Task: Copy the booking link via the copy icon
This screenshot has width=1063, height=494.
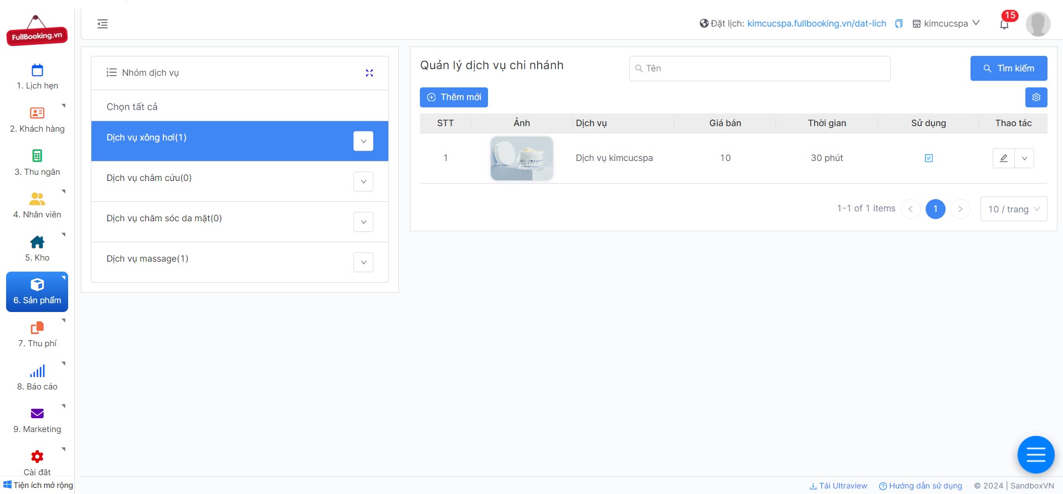Action: [x=899, y=24]
